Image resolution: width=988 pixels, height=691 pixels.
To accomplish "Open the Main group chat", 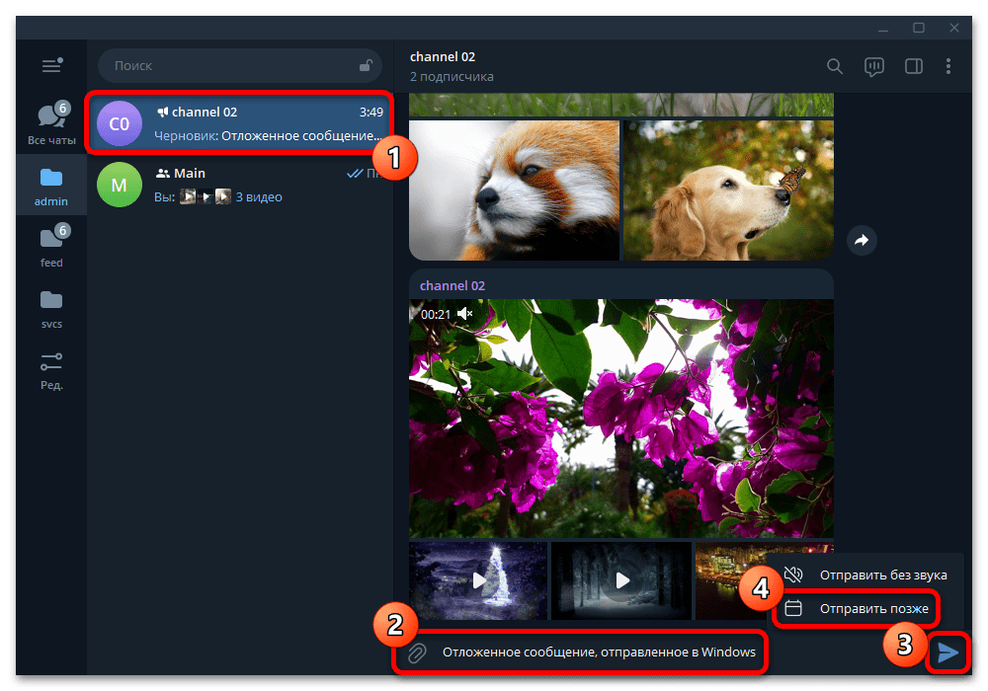I will tap(240, 185).
